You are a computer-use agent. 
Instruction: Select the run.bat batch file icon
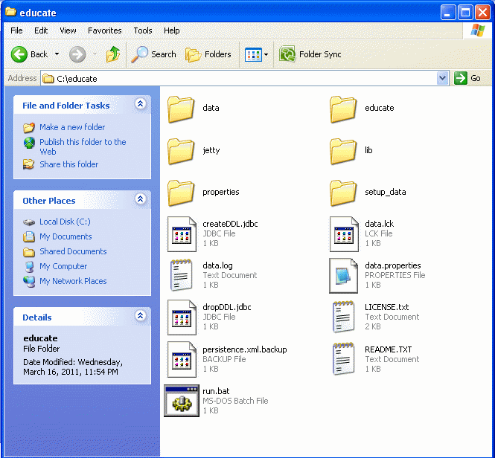(180, 400)
